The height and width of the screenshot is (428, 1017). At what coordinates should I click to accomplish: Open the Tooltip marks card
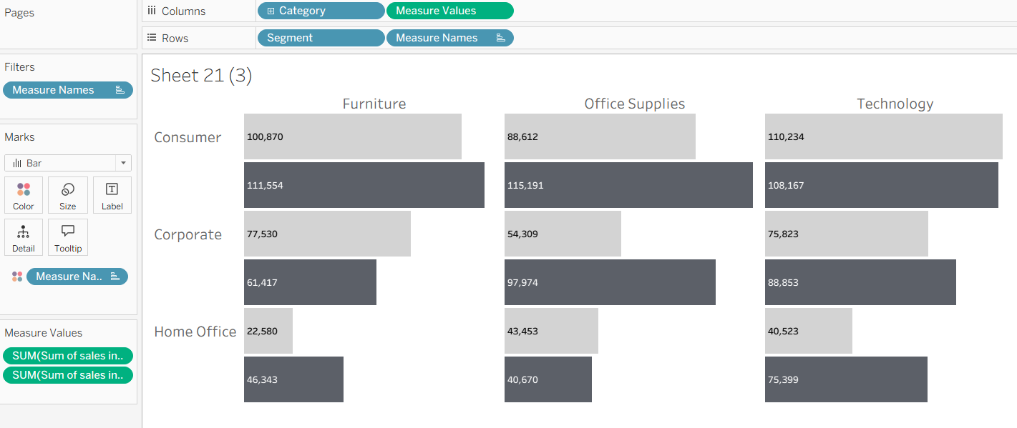[68, 237]
